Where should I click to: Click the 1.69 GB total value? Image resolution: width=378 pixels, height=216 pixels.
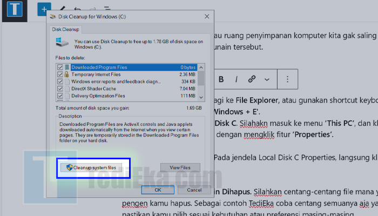click(194, 108)
